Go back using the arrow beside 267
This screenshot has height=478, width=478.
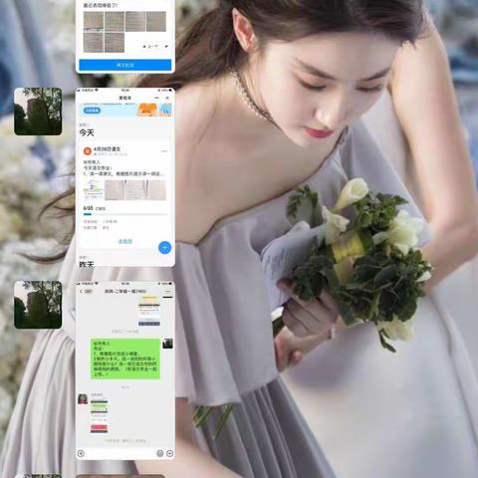click(81, 291)
